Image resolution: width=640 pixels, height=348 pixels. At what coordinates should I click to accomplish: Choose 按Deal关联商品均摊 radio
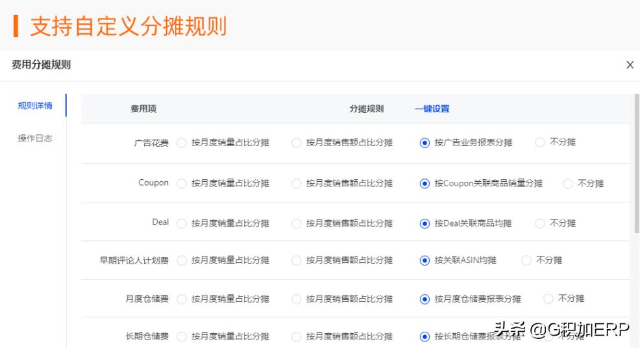point(425,223)
